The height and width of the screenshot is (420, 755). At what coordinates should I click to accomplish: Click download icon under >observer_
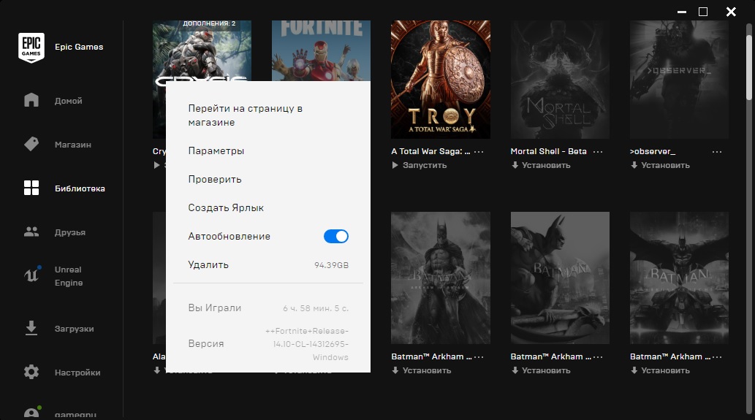pos(634,165)
